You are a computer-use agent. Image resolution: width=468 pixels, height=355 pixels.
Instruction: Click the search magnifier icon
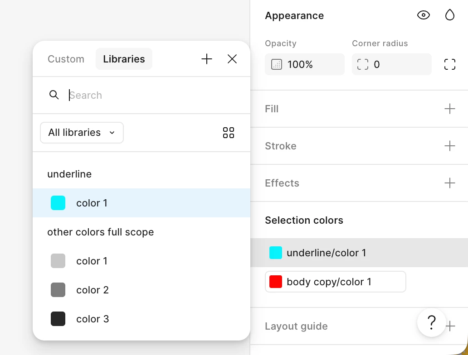coord(54,95)
